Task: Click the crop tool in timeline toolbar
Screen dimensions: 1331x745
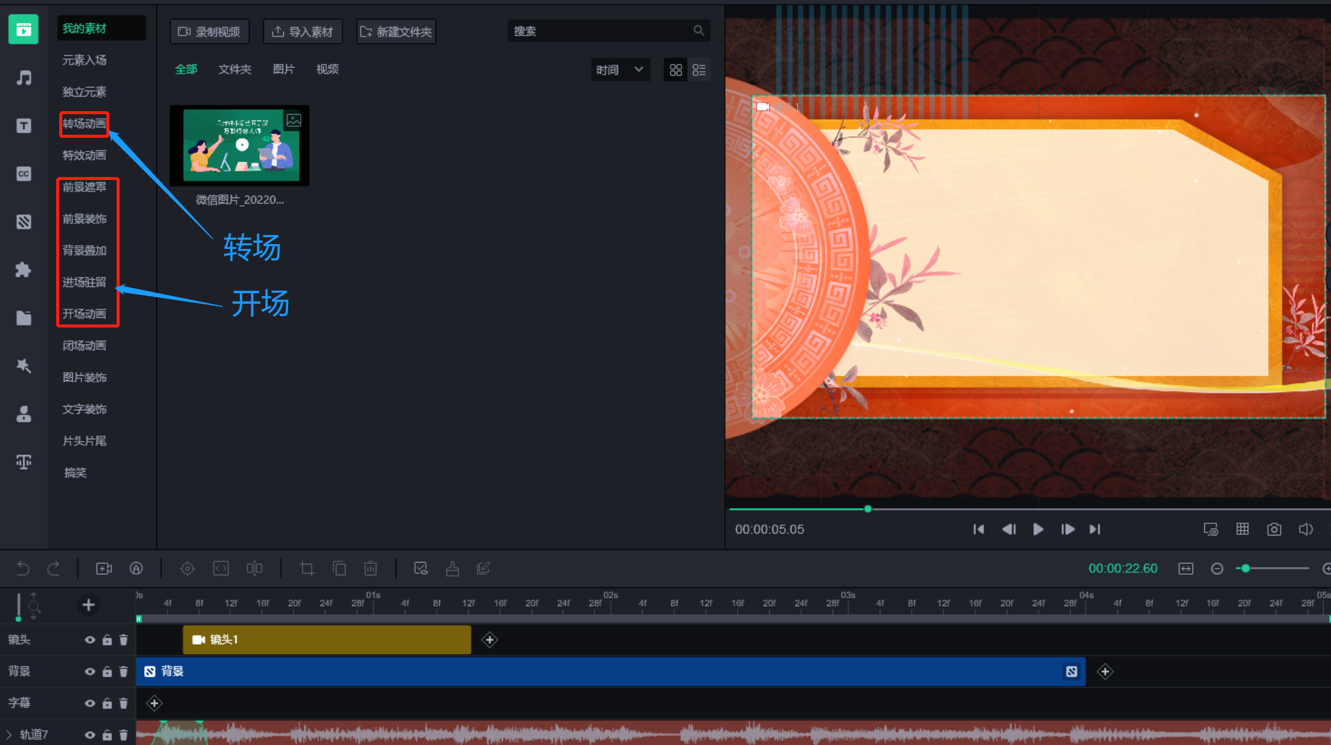Action: point(307,569)
